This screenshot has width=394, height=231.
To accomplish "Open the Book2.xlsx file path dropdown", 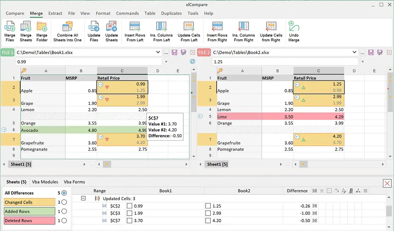I will pos(354,52).
